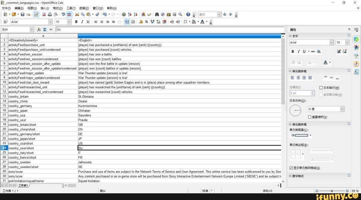This screenshot has width=361, height=200.
Task: Select the 工作表1 sheet tab
Action: 23,185
